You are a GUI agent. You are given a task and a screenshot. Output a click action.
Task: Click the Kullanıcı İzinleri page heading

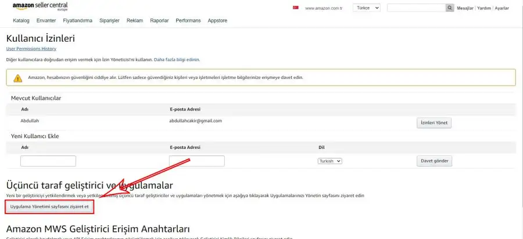point(40,38)
